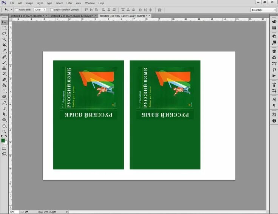This screenshot has width=278, height=214.
Task: Select the Crop tool
Action: coord(4,45)
